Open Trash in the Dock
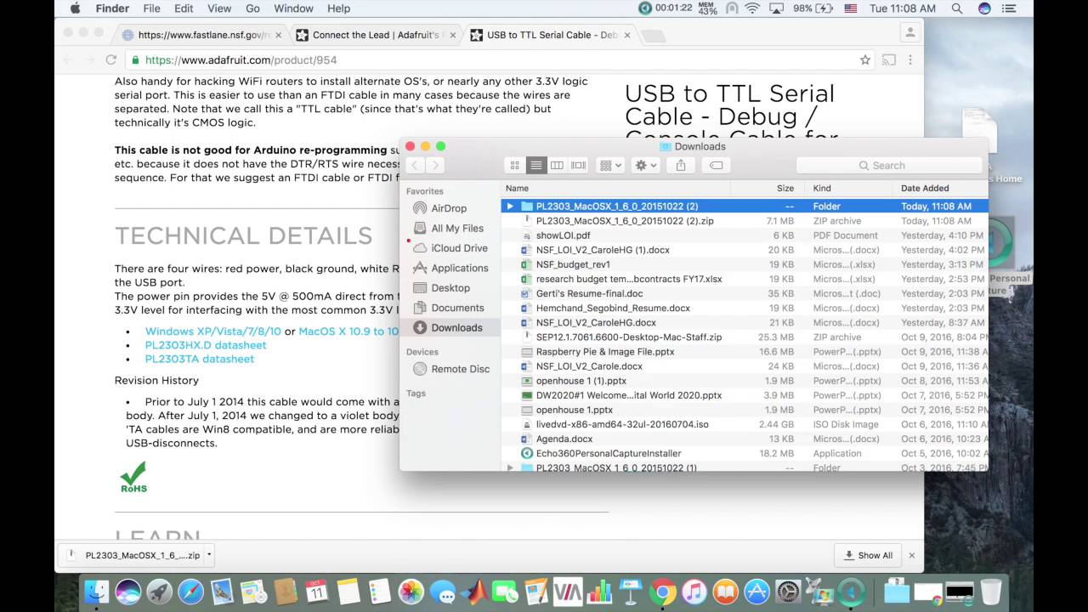This screenshot has height=612, width=1088. 990,592
